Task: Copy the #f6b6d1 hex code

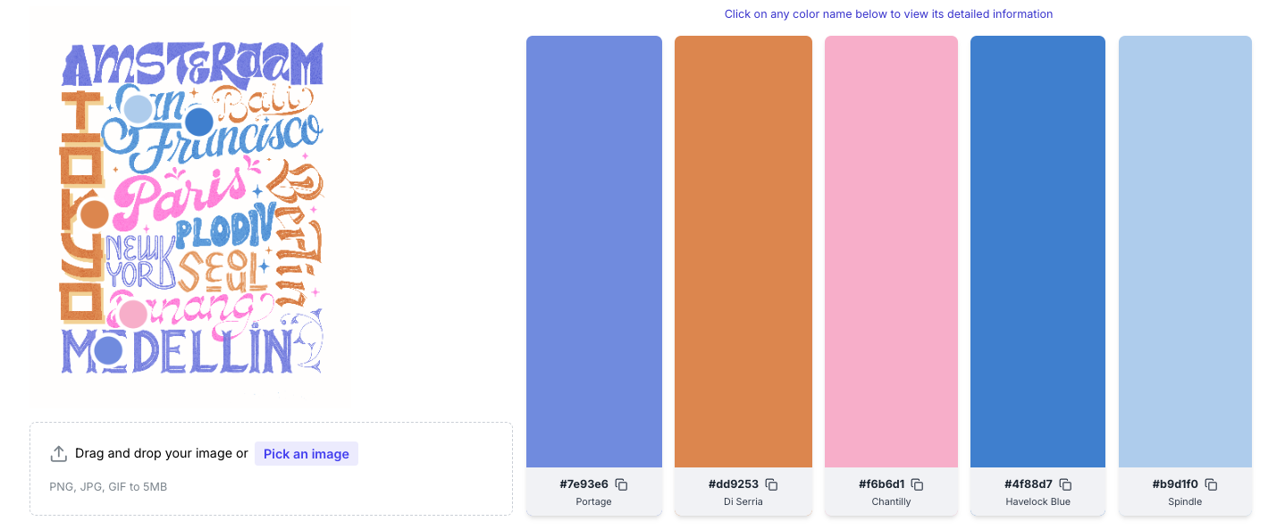Action: (x=918, y=484)
